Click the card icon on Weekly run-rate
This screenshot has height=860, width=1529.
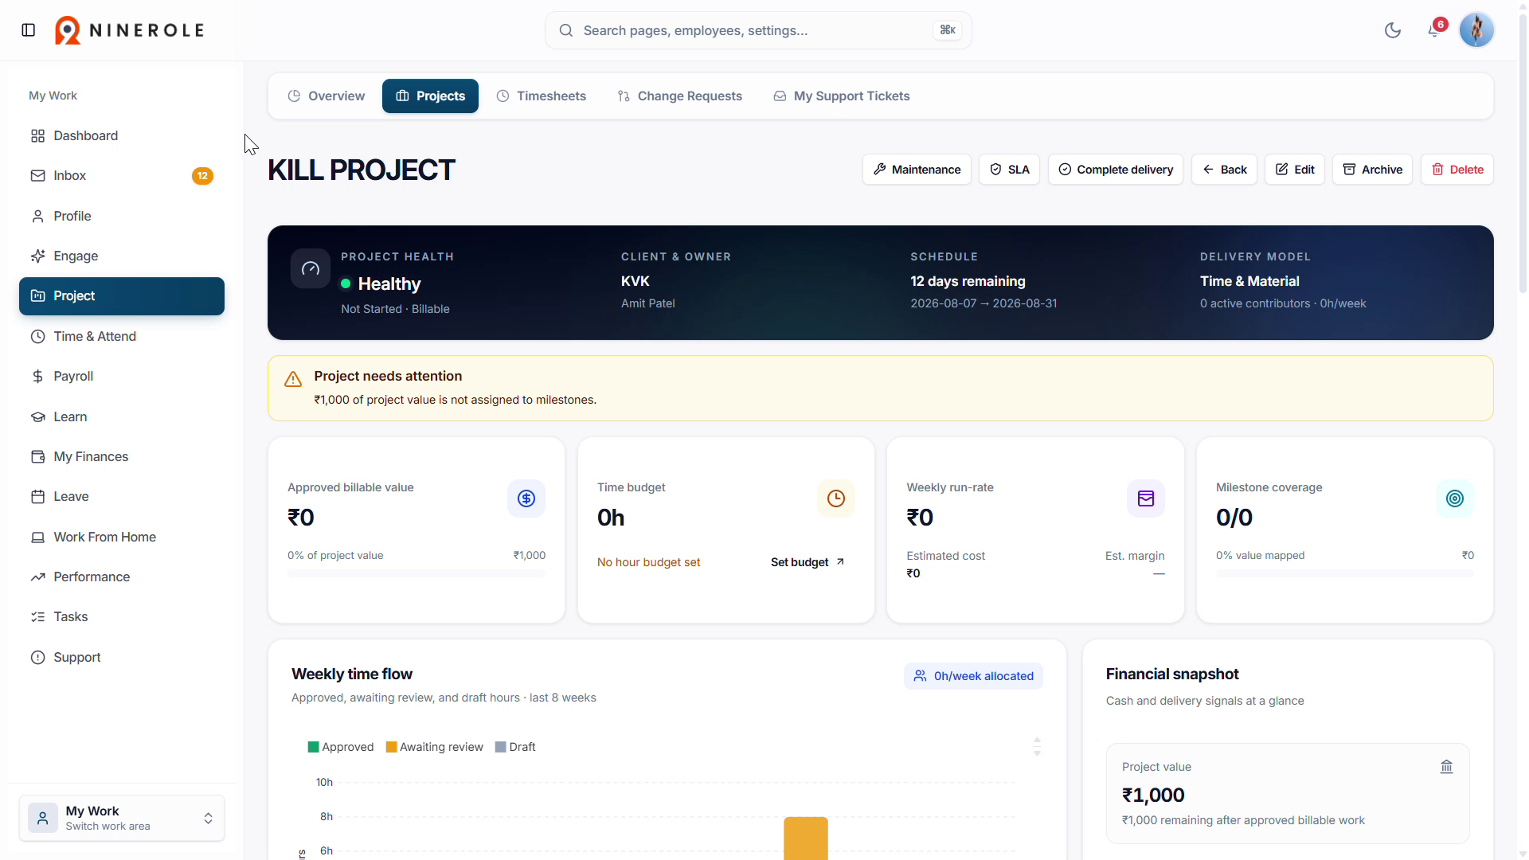[1146, 498]
